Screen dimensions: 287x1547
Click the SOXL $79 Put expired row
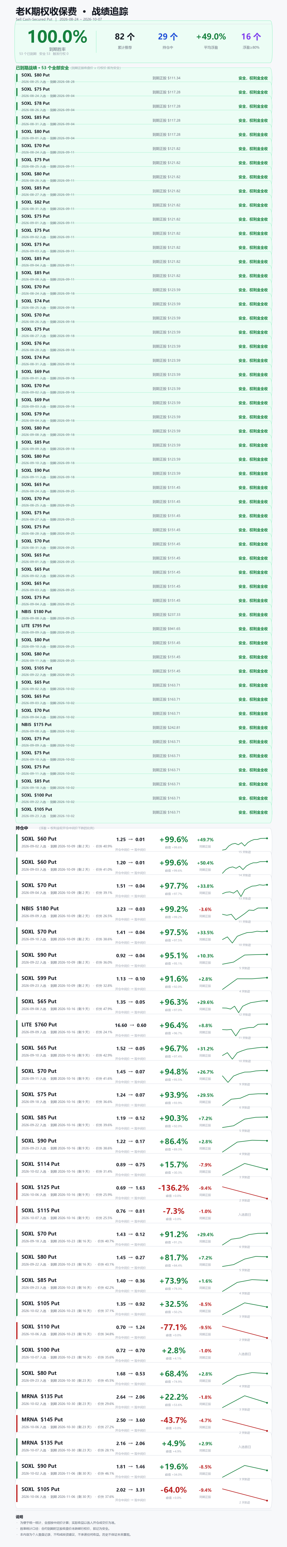143,417
